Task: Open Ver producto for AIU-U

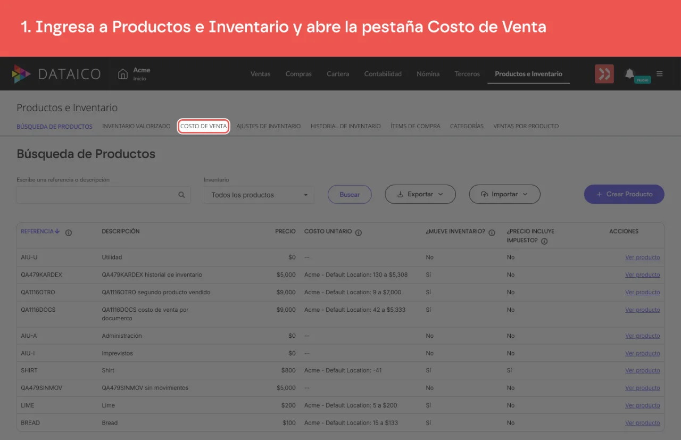Action: pyautogui.click(x=642, y=258)
